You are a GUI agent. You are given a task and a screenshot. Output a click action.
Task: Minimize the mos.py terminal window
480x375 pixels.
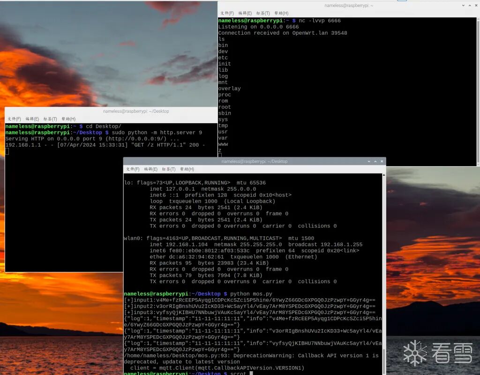tap(369, 162)
